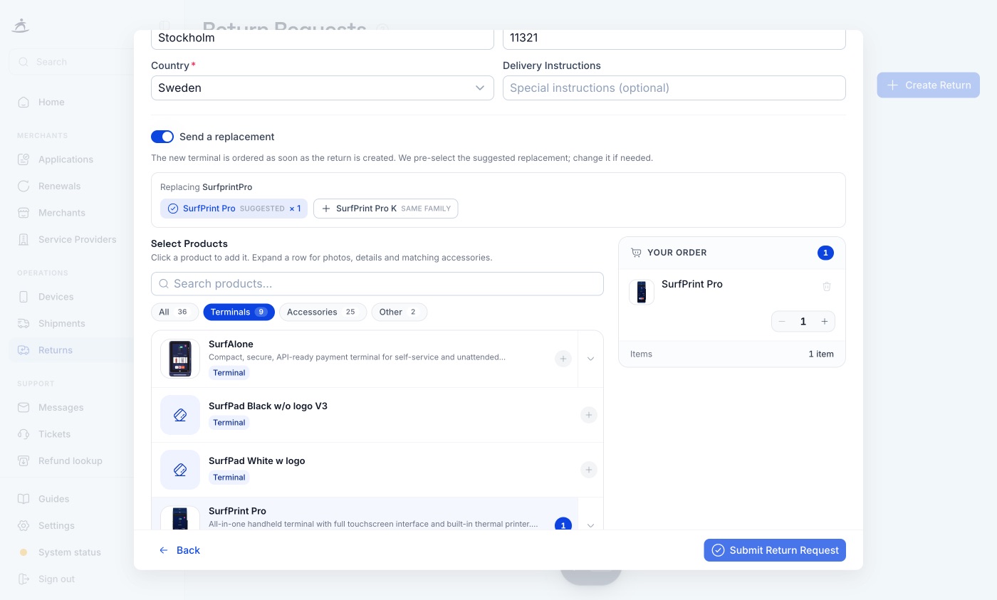Select the All products filter tab
The image size is (997, 600).
(x=174, y=312)
